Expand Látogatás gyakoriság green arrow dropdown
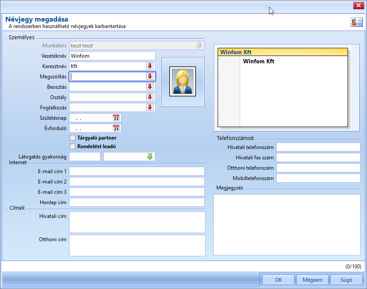The image size is (367, 289). tap(150, 157)
